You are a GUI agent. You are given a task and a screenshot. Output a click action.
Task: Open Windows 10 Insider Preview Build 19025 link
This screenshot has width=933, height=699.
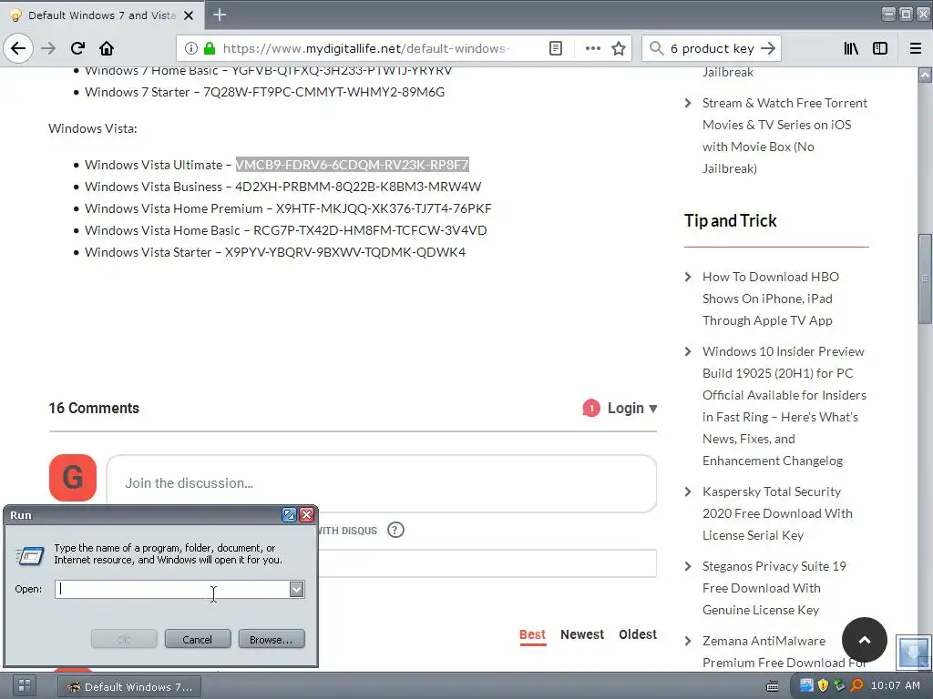(x=784, y=406)
